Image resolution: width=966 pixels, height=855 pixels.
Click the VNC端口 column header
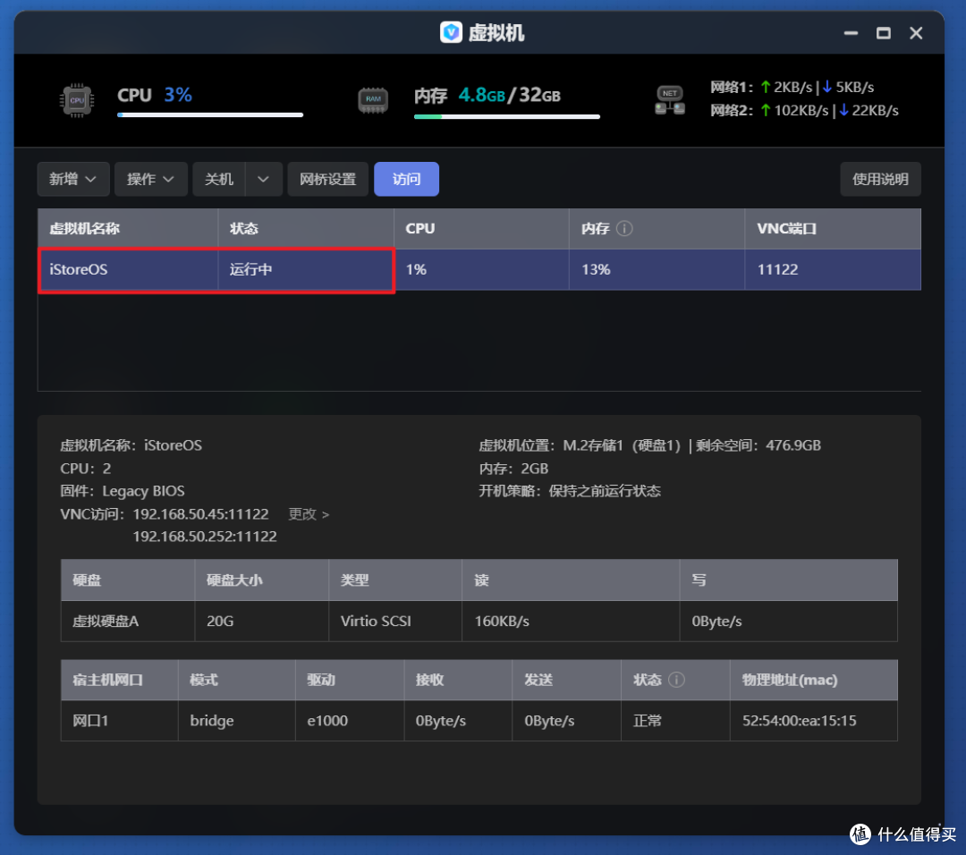click(x=833, y=229)
